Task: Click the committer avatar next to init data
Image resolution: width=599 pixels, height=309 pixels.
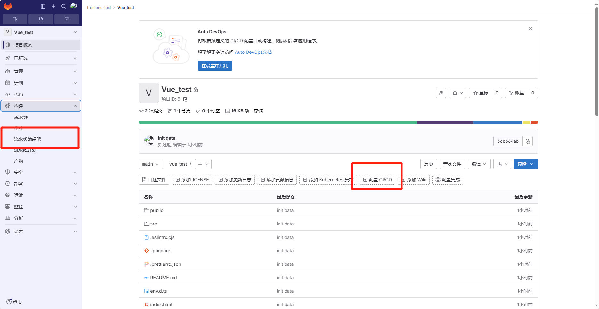Action: pyautogui.click(x=149, y=141)
